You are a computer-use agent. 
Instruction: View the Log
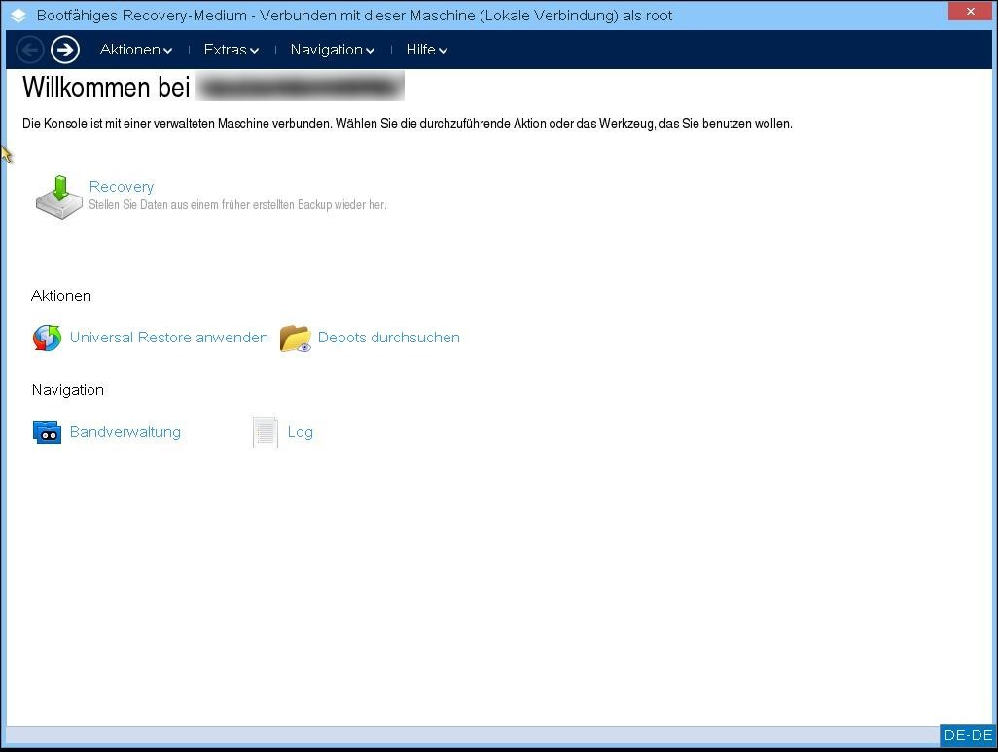click(300, 432)
